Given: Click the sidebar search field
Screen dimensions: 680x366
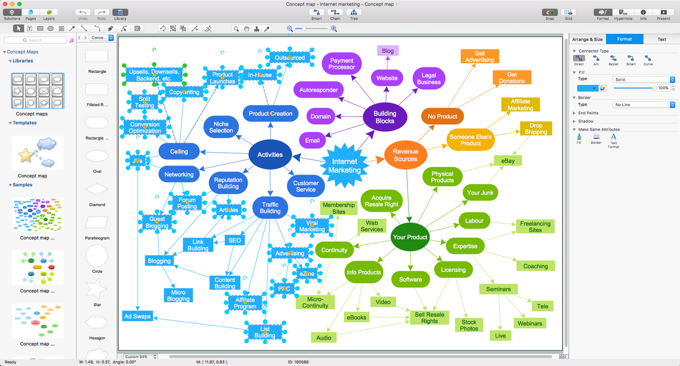Looking at the screenshot, I should point(35,39).
